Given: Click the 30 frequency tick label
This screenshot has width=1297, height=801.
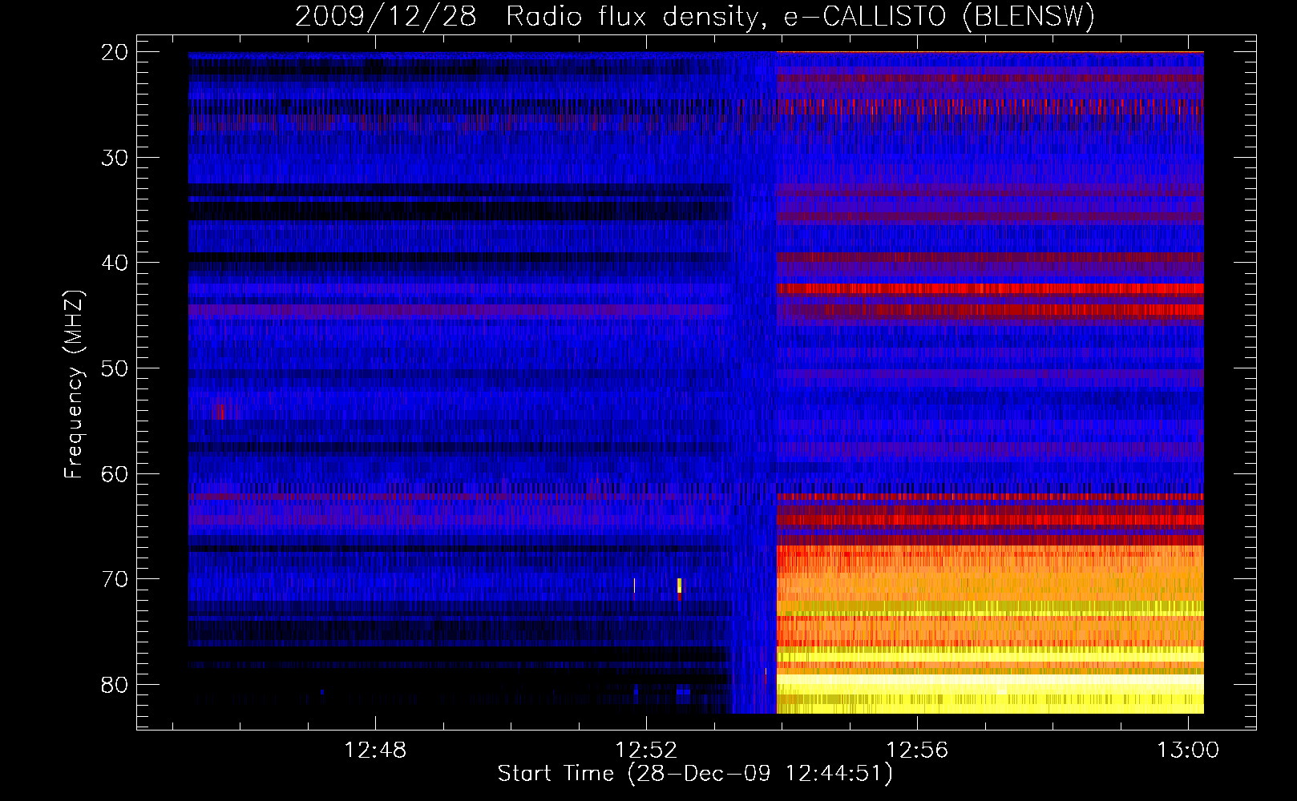Looking at the screenshot, I should coord(115,158).
